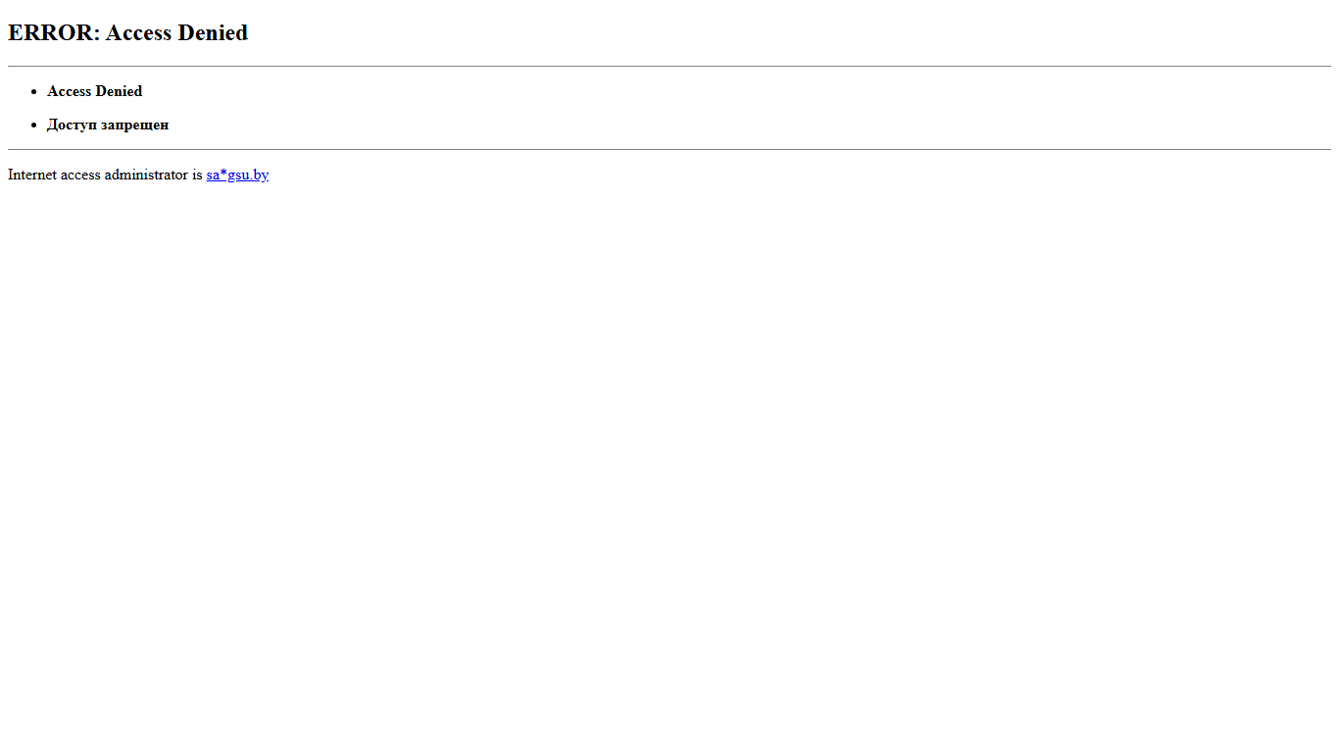Click the bold 'Access Denied' list item

[94, 91]
